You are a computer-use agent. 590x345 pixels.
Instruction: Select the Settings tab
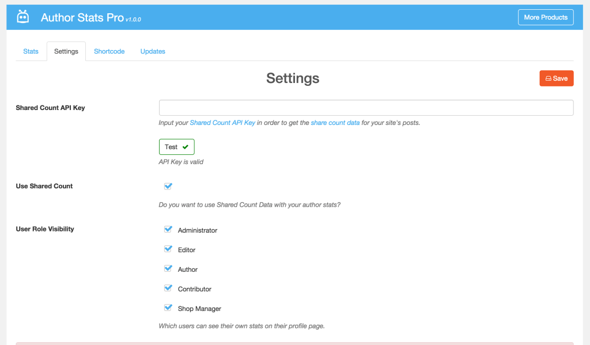66,51
